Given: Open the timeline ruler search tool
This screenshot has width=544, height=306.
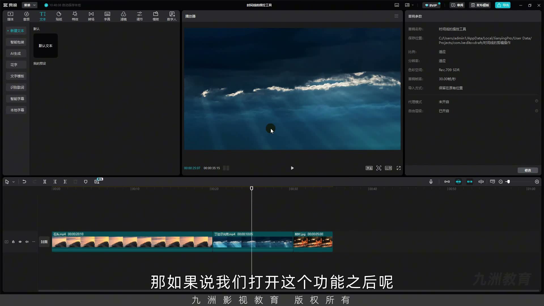Looking at the screenshot, I should (x=492, y=182).
